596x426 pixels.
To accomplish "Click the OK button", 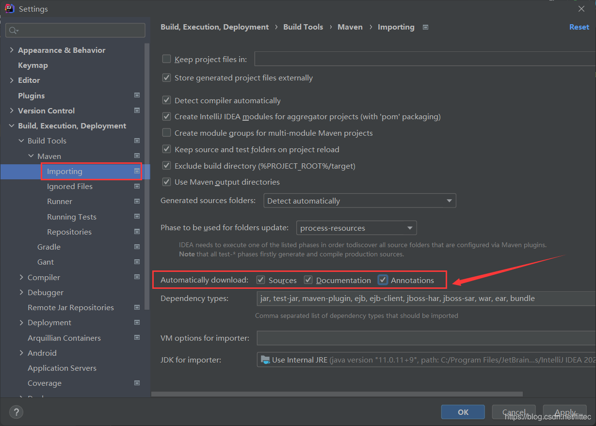I will pyautogui.click(x=463, y=412).
